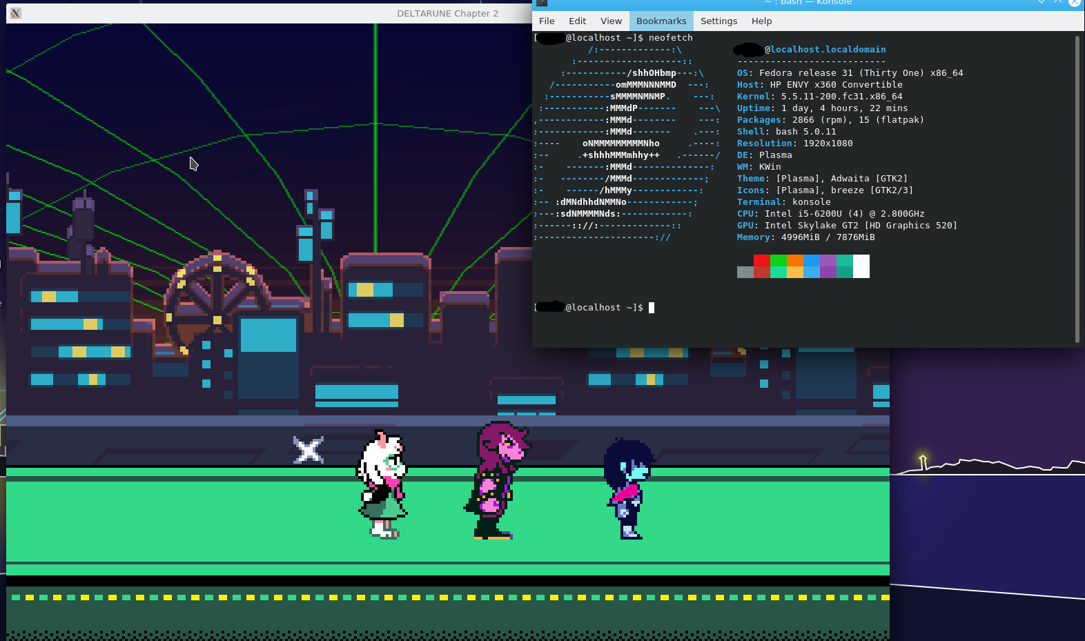Click the 'WM: KWin' line
Screen dimensions: 1085x641
tap(759, 167)
